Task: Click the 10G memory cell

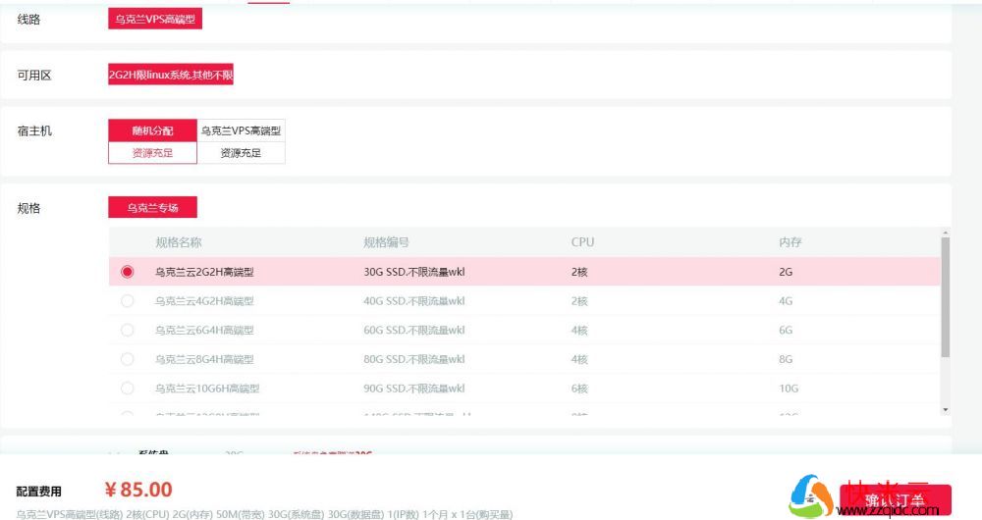Action: [x=789, y=388]
